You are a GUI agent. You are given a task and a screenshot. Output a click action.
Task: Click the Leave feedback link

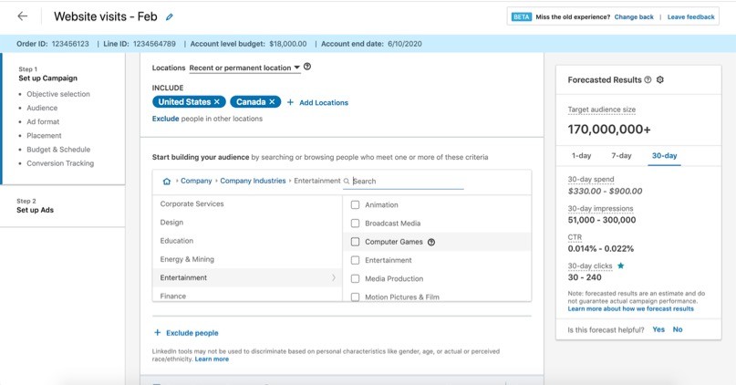click(690, 16)
